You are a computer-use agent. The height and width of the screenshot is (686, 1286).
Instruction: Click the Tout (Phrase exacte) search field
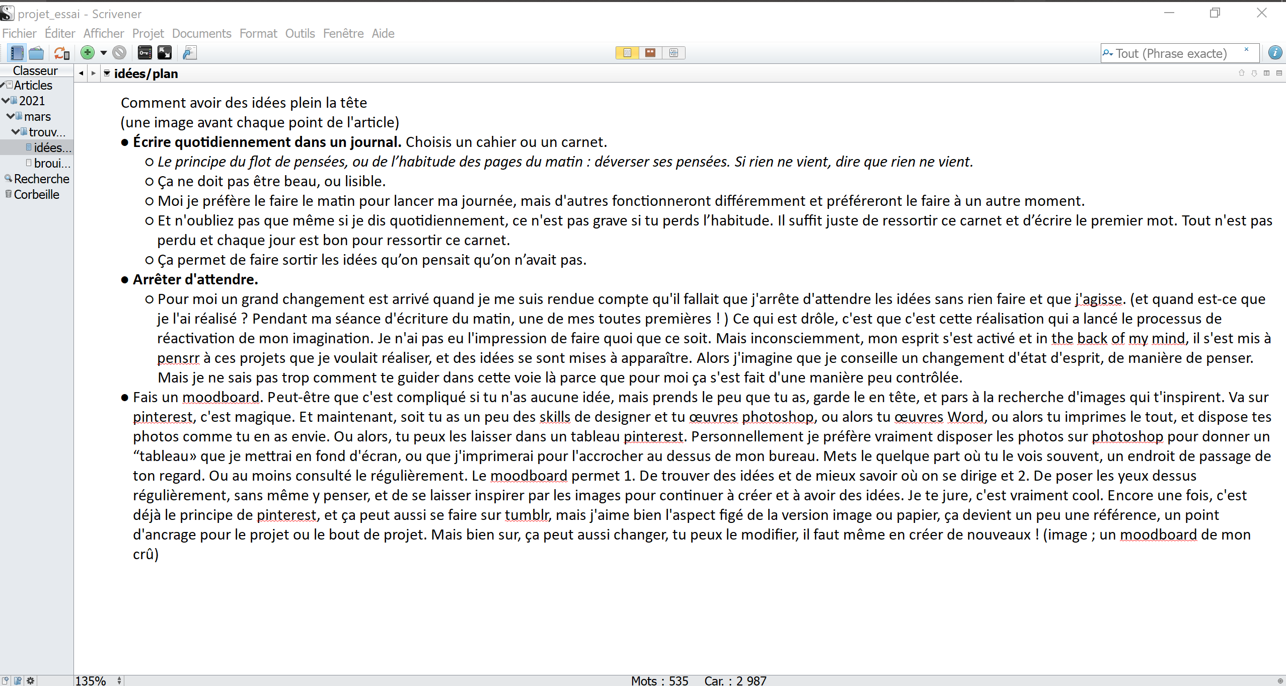[x=1173, y=53]
